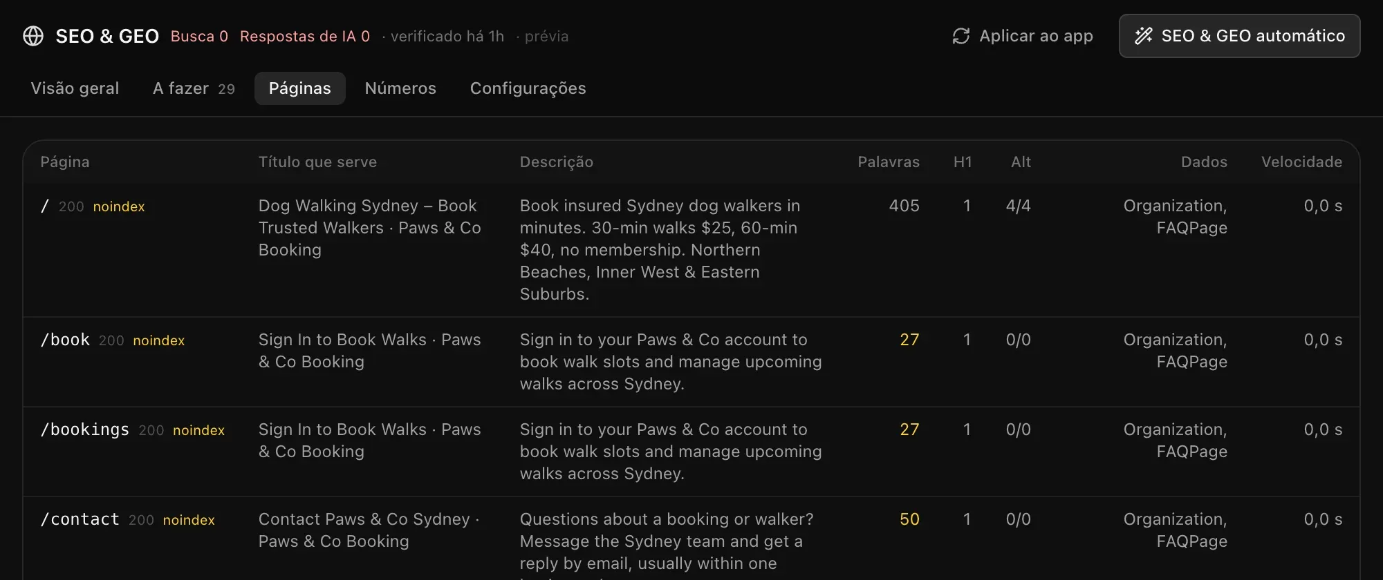Open the /book page row

pos(691,362)
